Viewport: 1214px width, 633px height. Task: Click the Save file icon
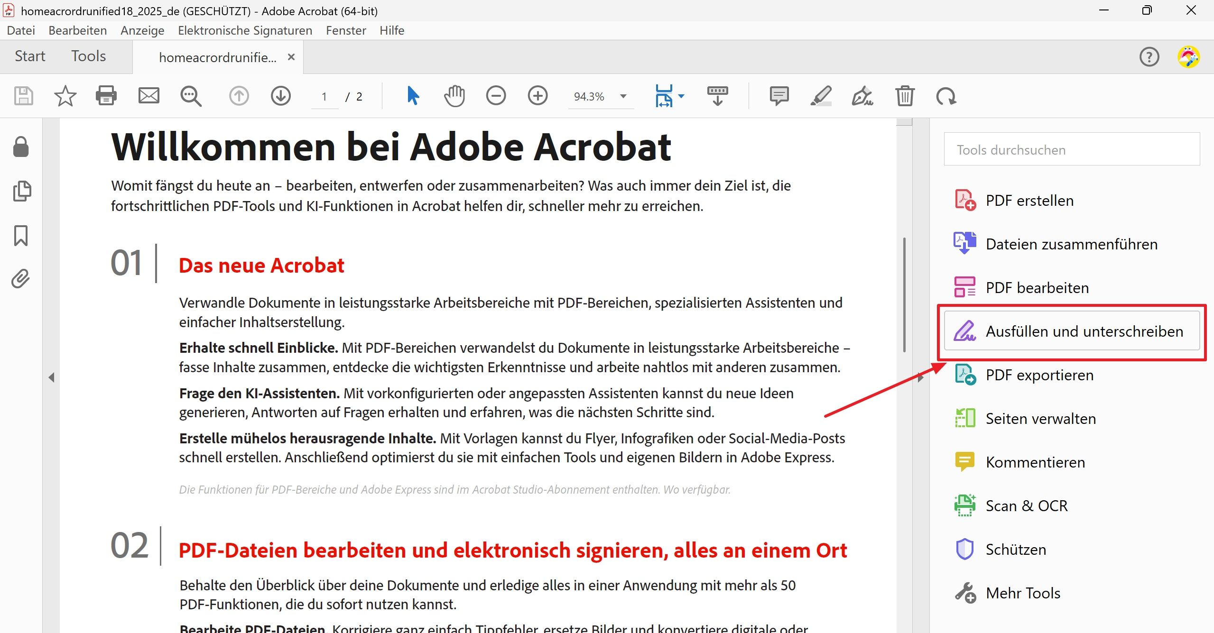(x=23, y=96)
